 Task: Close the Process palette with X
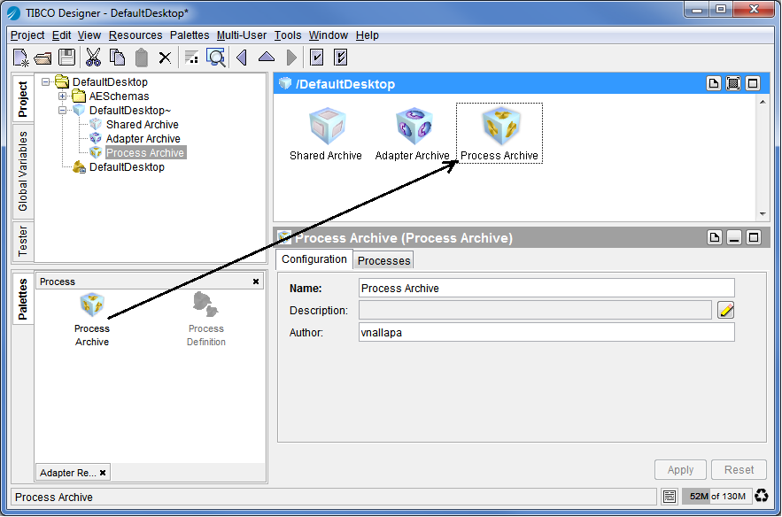point(256,282)
